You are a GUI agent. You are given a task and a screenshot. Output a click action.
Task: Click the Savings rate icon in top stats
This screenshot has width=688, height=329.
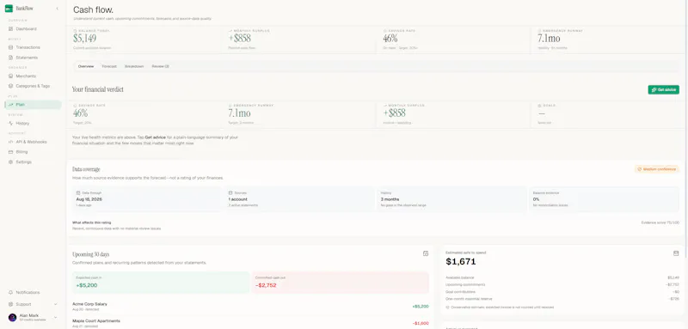tap(384, 31)
